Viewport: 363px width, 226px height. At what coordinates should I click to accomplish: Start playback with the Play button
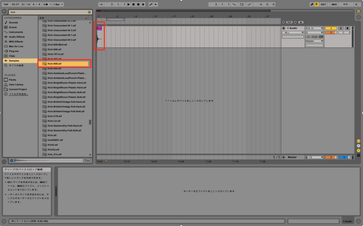point(129,5)
